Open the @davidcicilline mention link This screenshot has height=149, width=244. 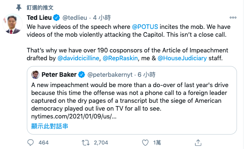[x=78, y=58]
